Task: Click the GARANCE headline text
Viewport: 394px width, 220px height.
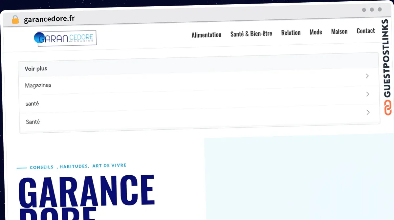Action: [x=87, y=191]
